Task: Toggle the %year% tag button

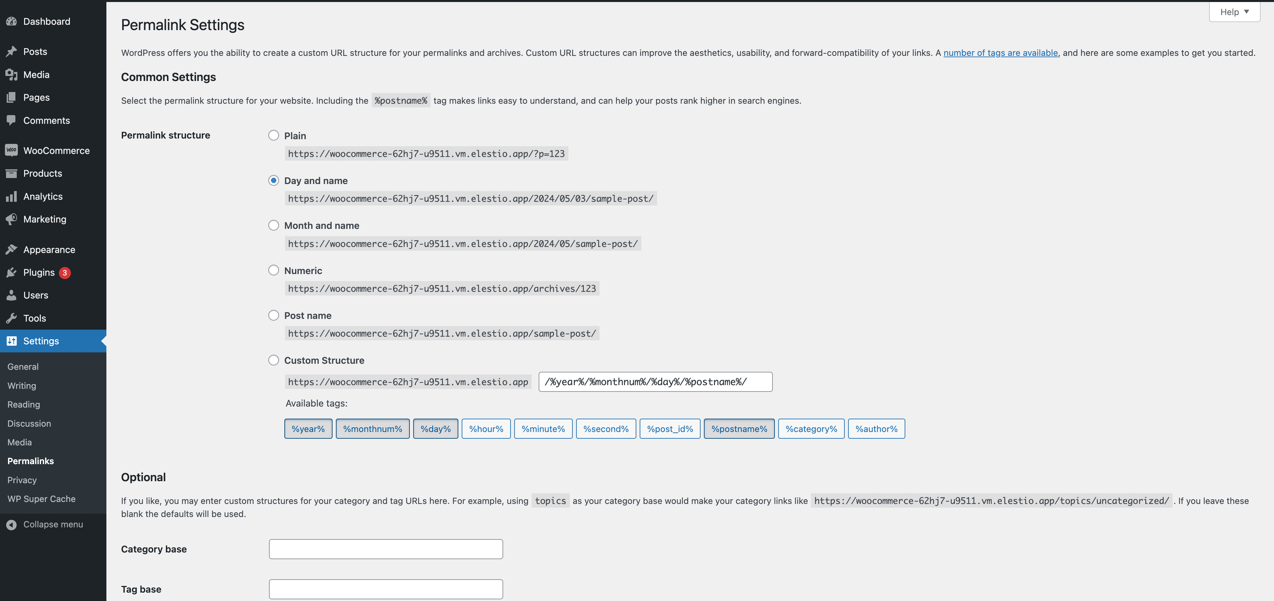Action: click(x=308, y=429)
